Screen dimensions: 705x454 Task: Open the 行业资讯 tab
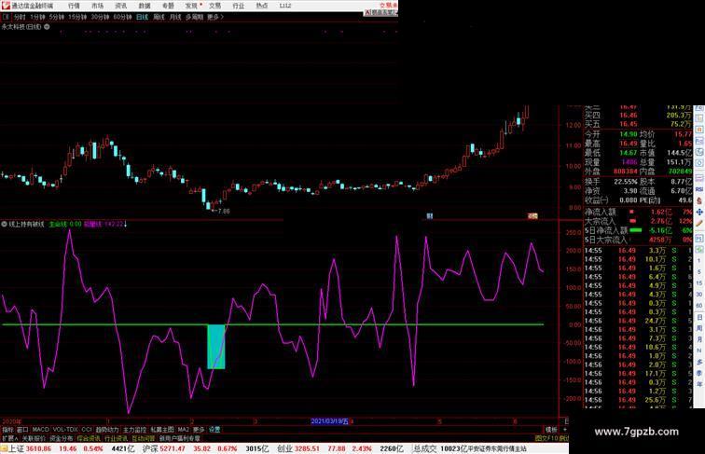[x=116, y=438]
